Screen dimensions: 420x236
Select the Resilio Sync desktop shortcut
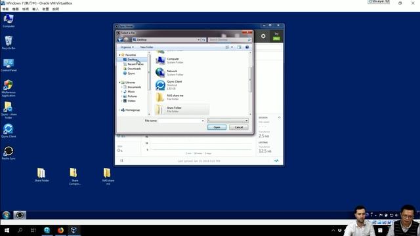point(9,153)
